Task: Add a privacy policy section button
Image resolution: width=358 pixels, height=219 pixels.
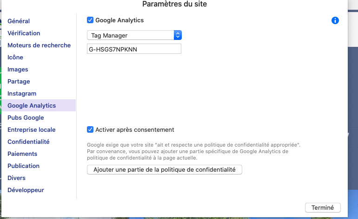Action: [165, 169]
